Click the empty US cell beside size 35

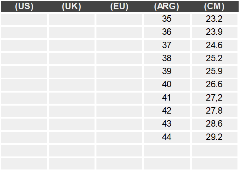pyautogui.click(x=24, y=20)
